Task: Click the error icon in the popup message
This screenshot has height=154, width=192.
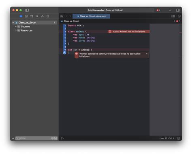Action: pos(77,54)
